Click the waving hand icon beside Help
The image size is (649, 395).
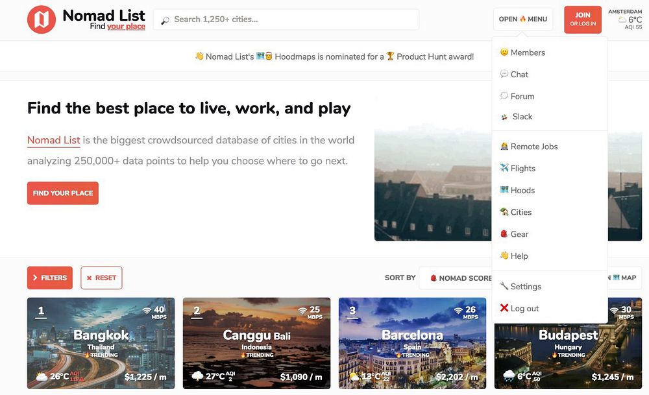point(504,256)
